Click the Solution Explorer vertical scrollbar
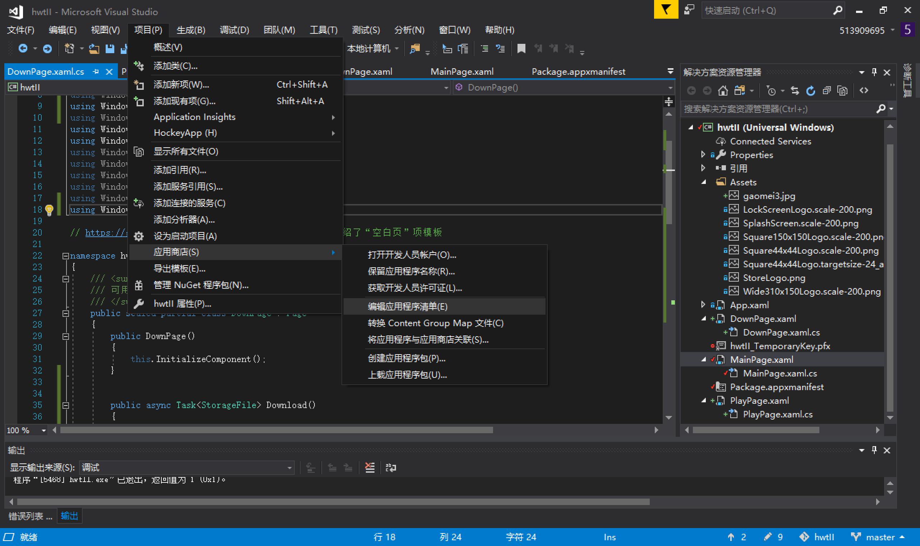 (x=890, y=278)
